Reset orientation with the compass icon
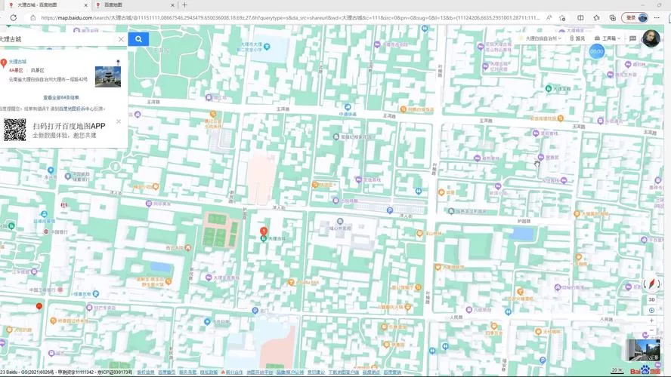This screenshot has height=377, width=671. pyautogui.click(x=651, y=284)
